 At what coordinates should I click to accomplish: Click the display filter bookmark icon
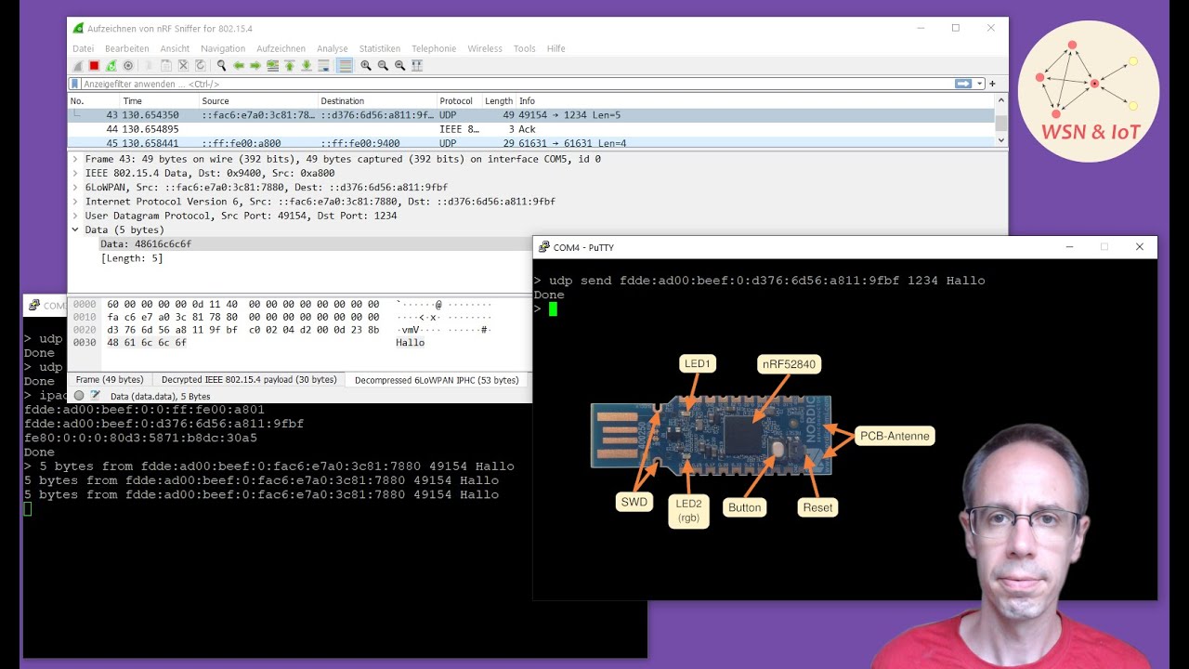pos(75,84)
